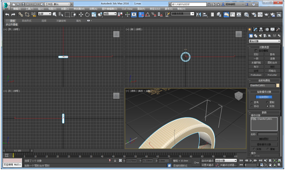Click the ProBoolean object button

[x=256, y=75]
